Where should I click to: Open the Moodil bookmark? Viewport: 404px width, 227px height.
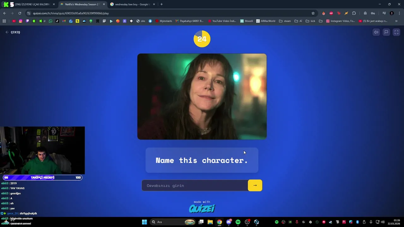point(247,21)
